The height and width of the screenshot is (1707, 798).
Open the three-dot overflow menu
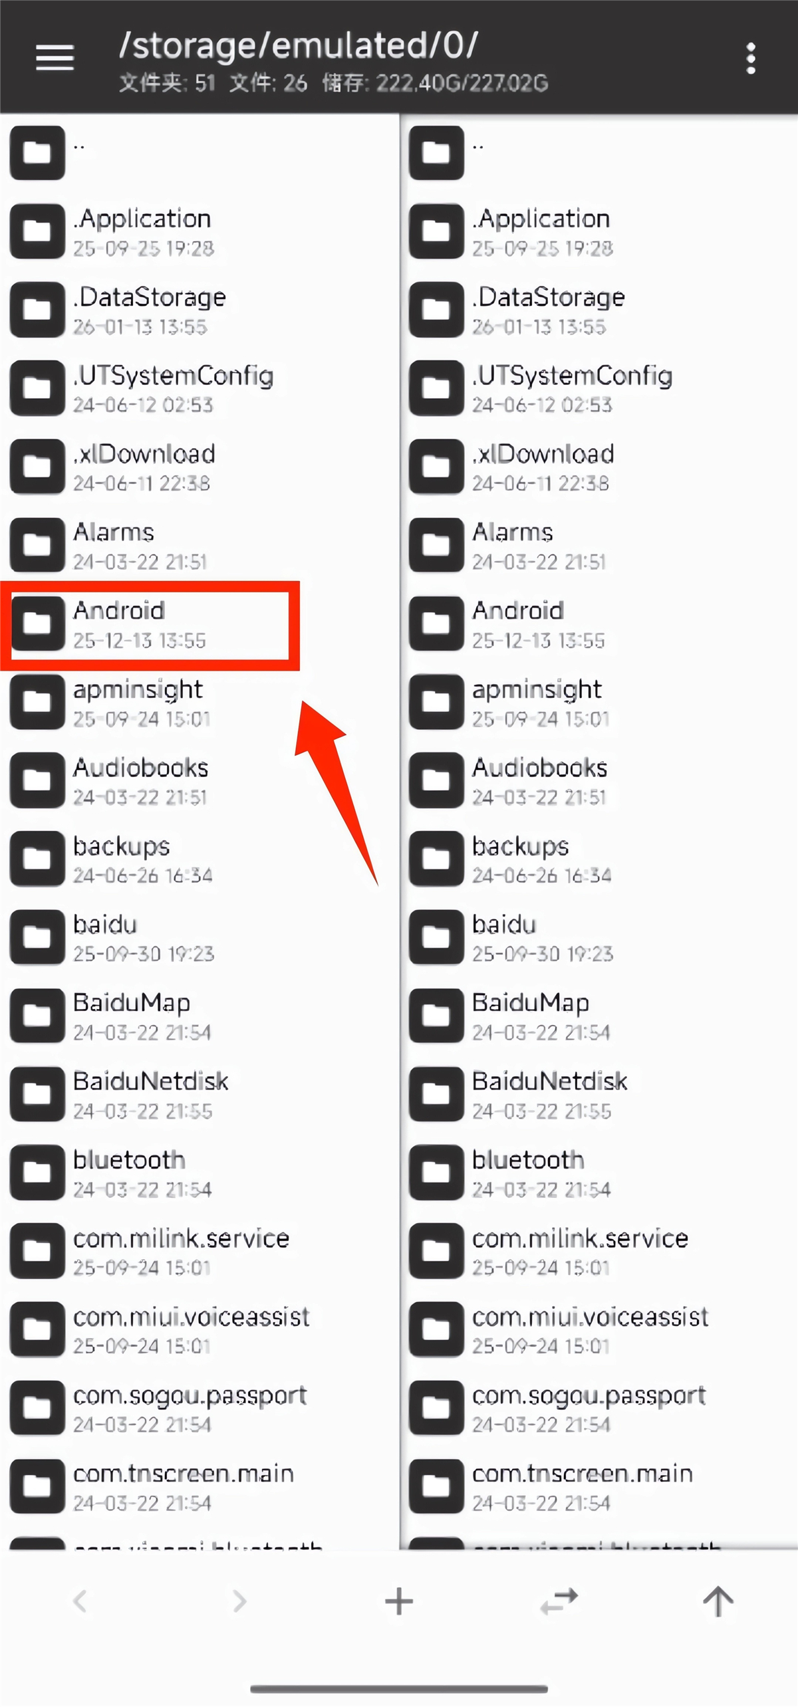[751, 58]
